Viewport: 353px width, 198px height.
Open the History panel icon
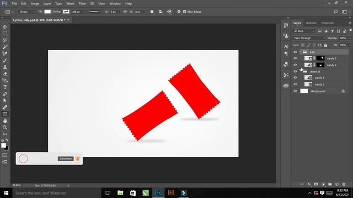coord(286,25)
